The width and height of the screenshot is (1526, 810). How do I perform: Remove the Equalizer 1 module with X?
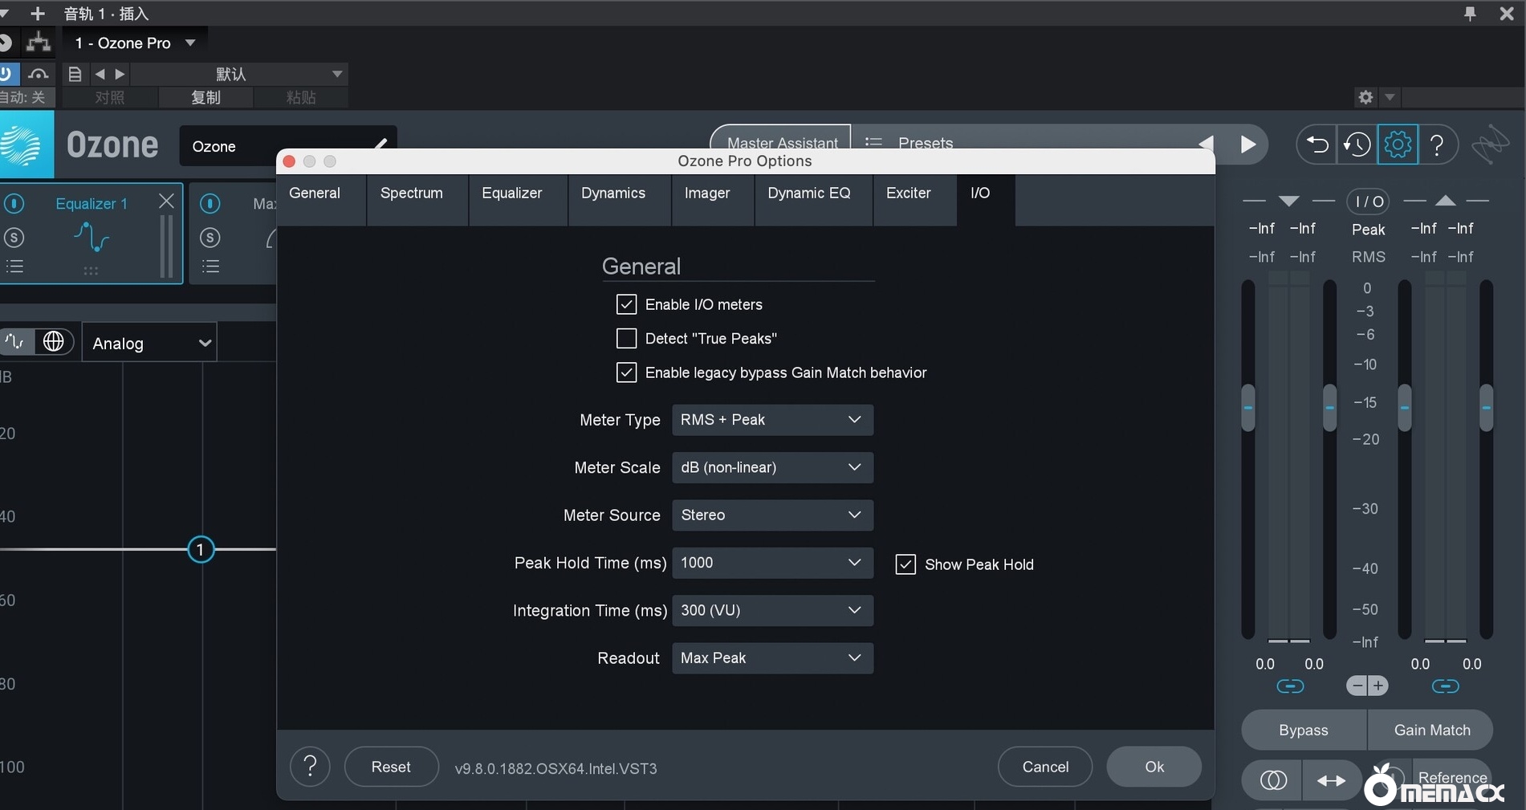click(x=166, y=201)
